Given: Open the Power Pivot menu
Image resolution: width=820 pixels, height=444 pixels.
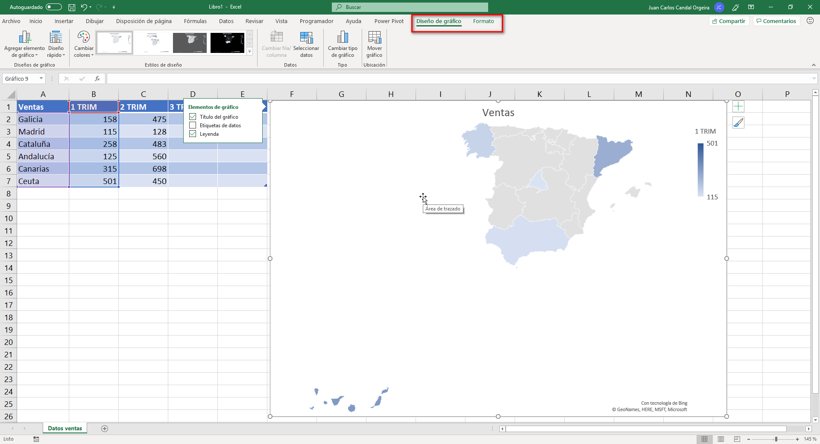Looking at the screenshot, I should coord(388,21).
